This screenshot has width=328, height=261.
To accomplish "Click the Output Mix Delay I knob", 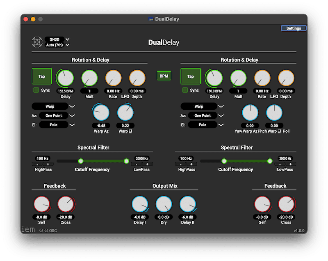I will pos(140,204).
